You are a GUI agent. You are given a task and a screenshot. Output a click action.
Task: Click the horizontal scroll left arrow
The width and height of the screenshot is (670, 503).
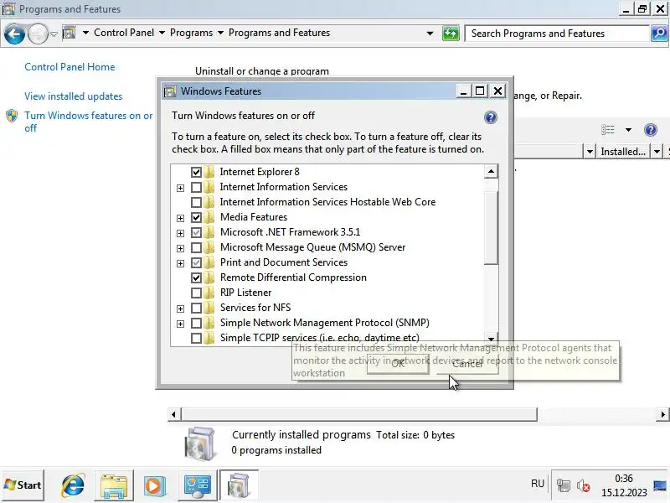tap(173, 414)
